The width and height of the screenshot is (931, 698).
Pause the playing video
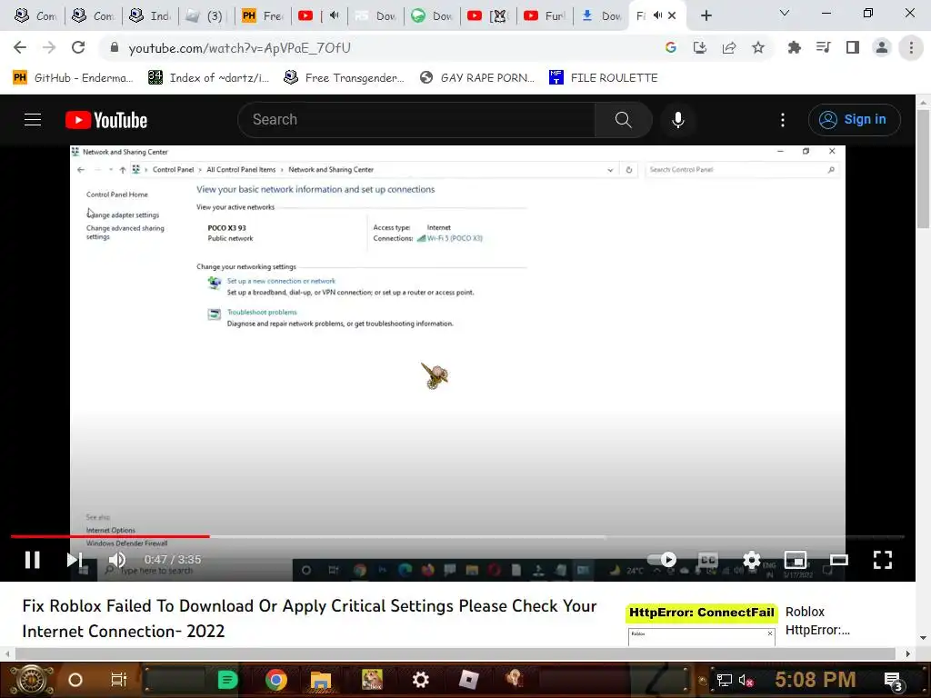[33, 560]
